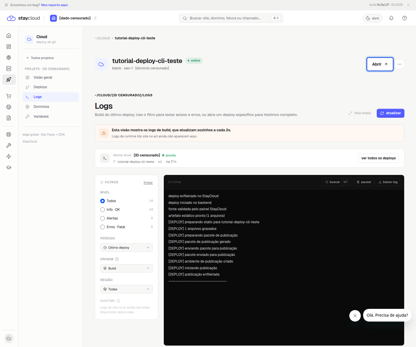
Task: Click the Abrir button
Action: pyautogui.click(x=380, y=64)
